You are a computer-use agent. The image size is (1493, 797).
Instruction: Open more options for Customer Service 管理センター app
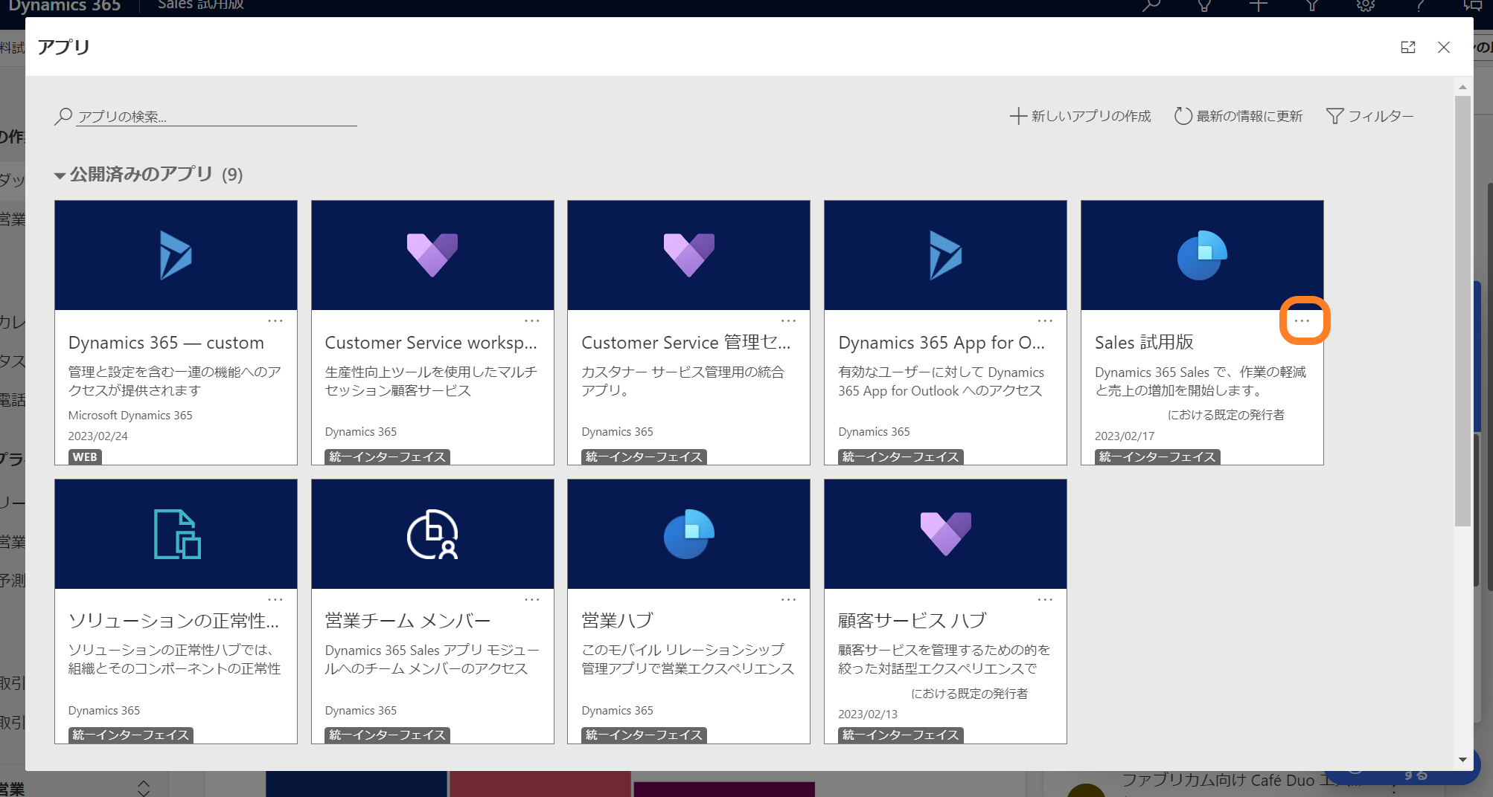[789, 321]
